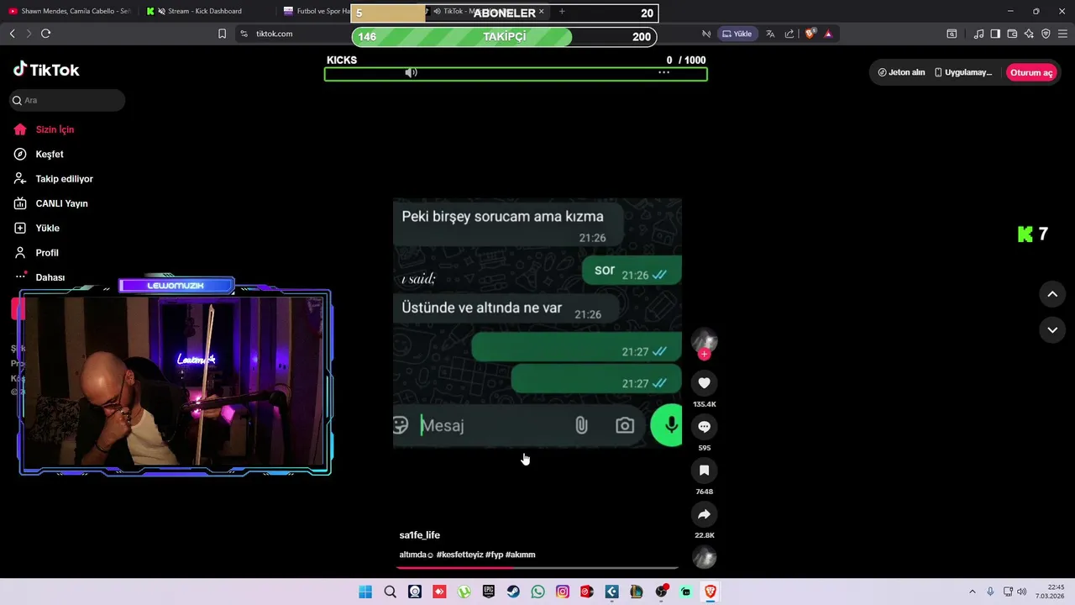Click the Oturum aç login button
This screenshot has height=605, width=1075.
tap(1030, 72)
